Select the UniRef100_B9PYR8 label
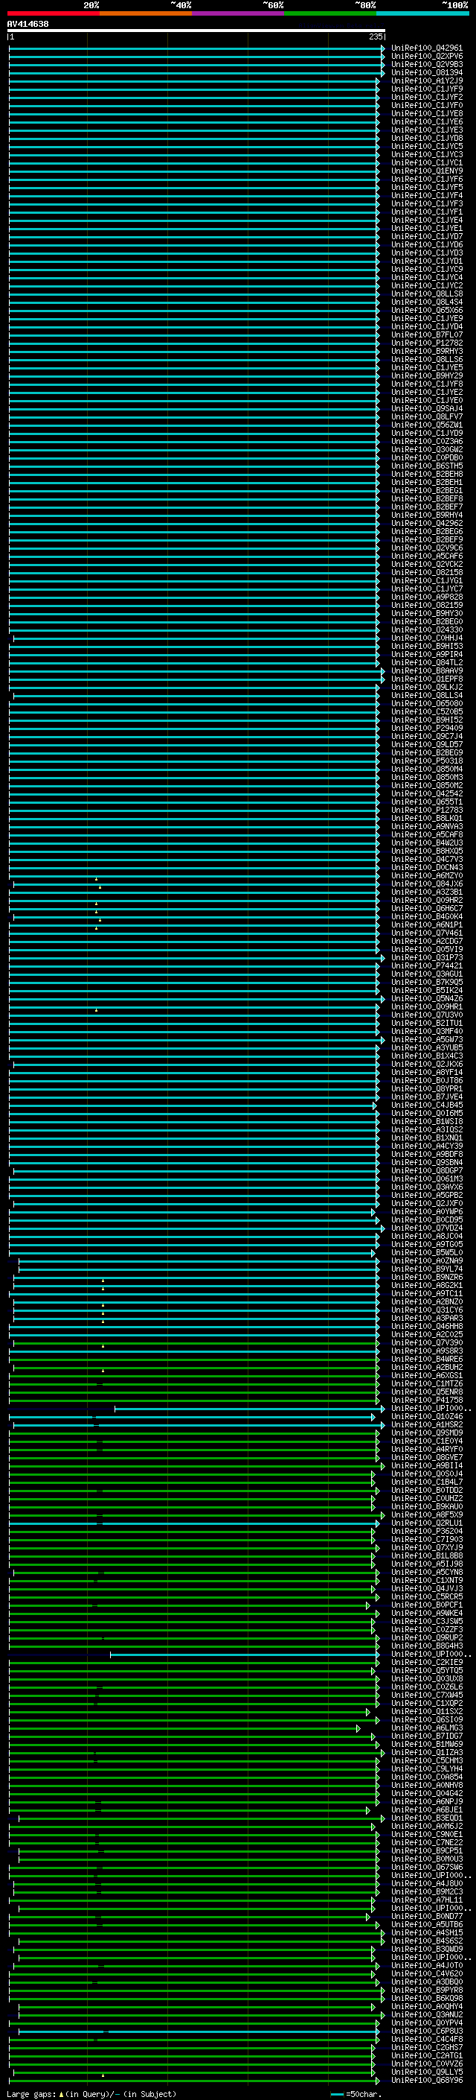The width and height of the screenshot is (476, 2100). pyautogui.click(x=426, y=1991)
